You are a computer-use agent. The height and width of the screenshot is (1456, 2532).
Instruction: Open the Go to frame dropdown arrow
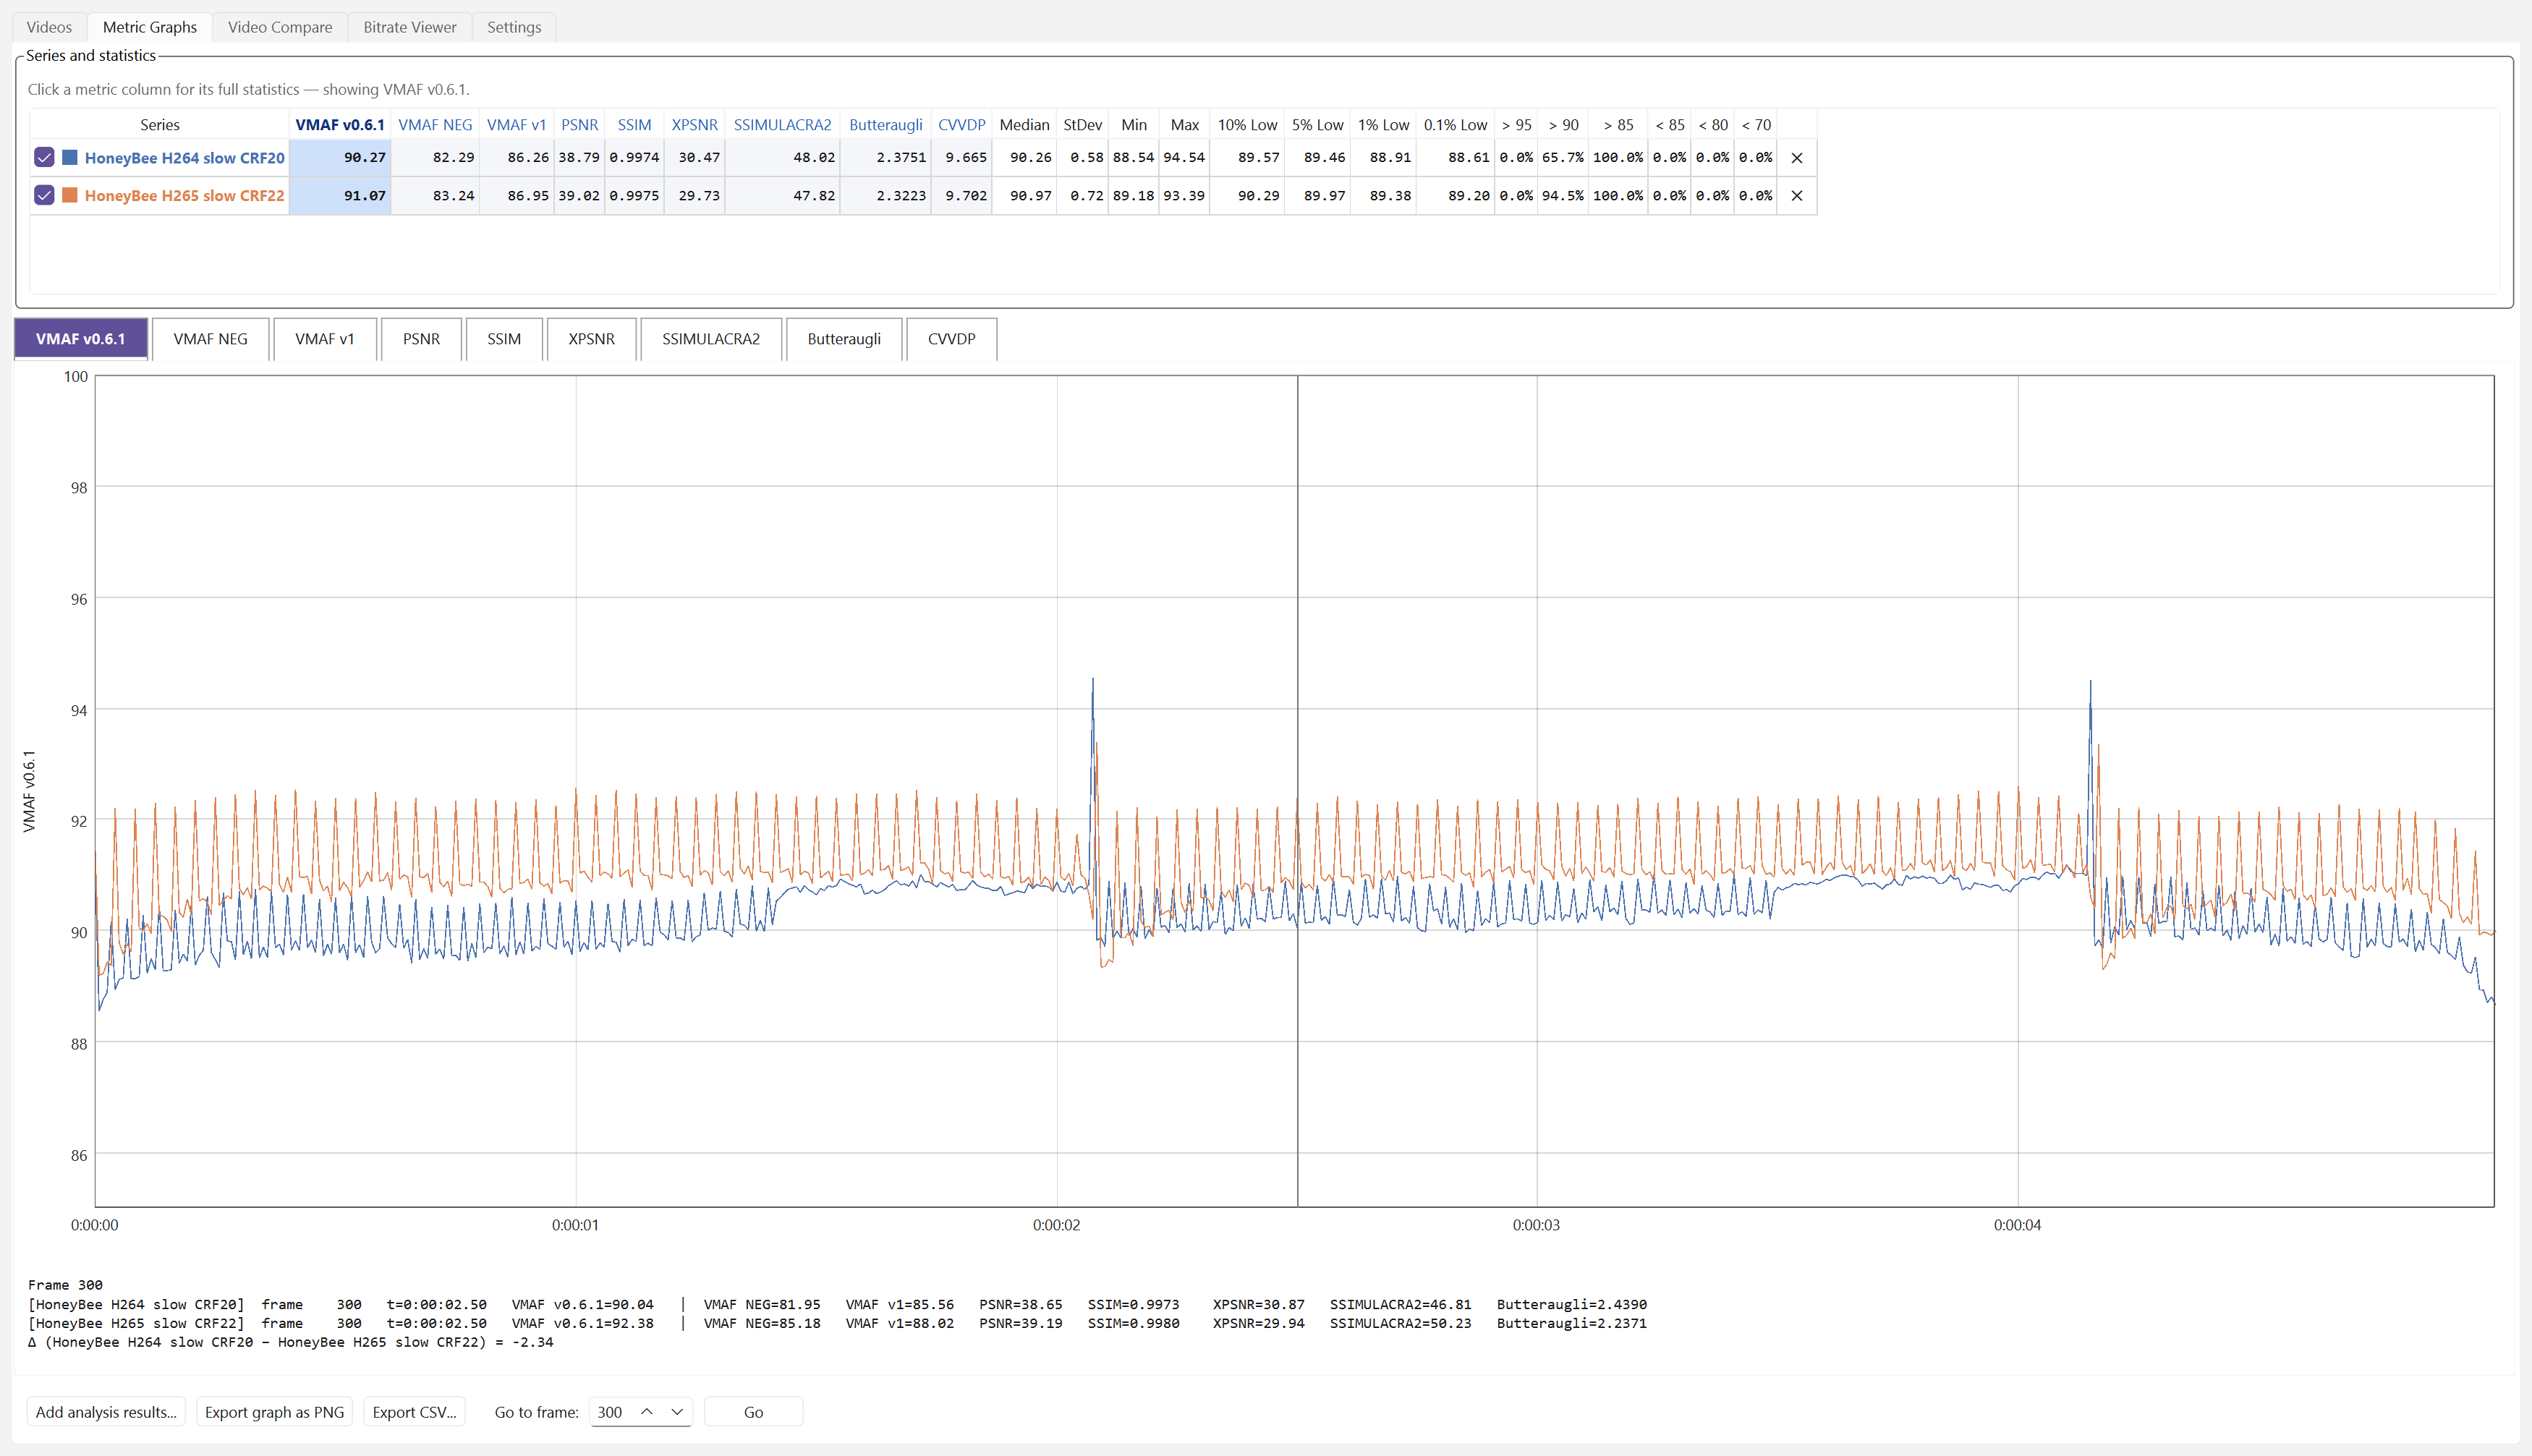[x=677, y=1411]
